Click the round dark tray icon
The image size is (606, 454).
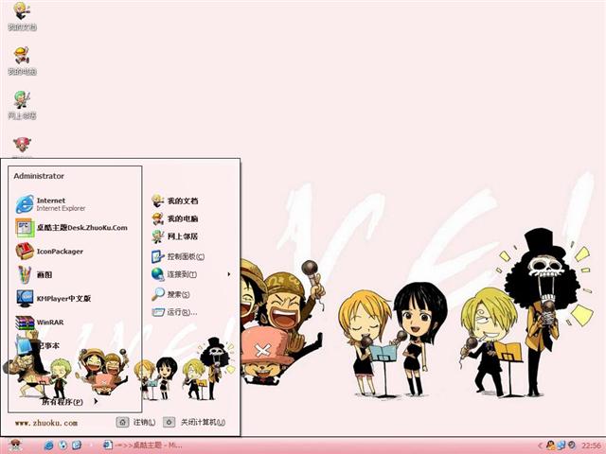coord(572,445)
